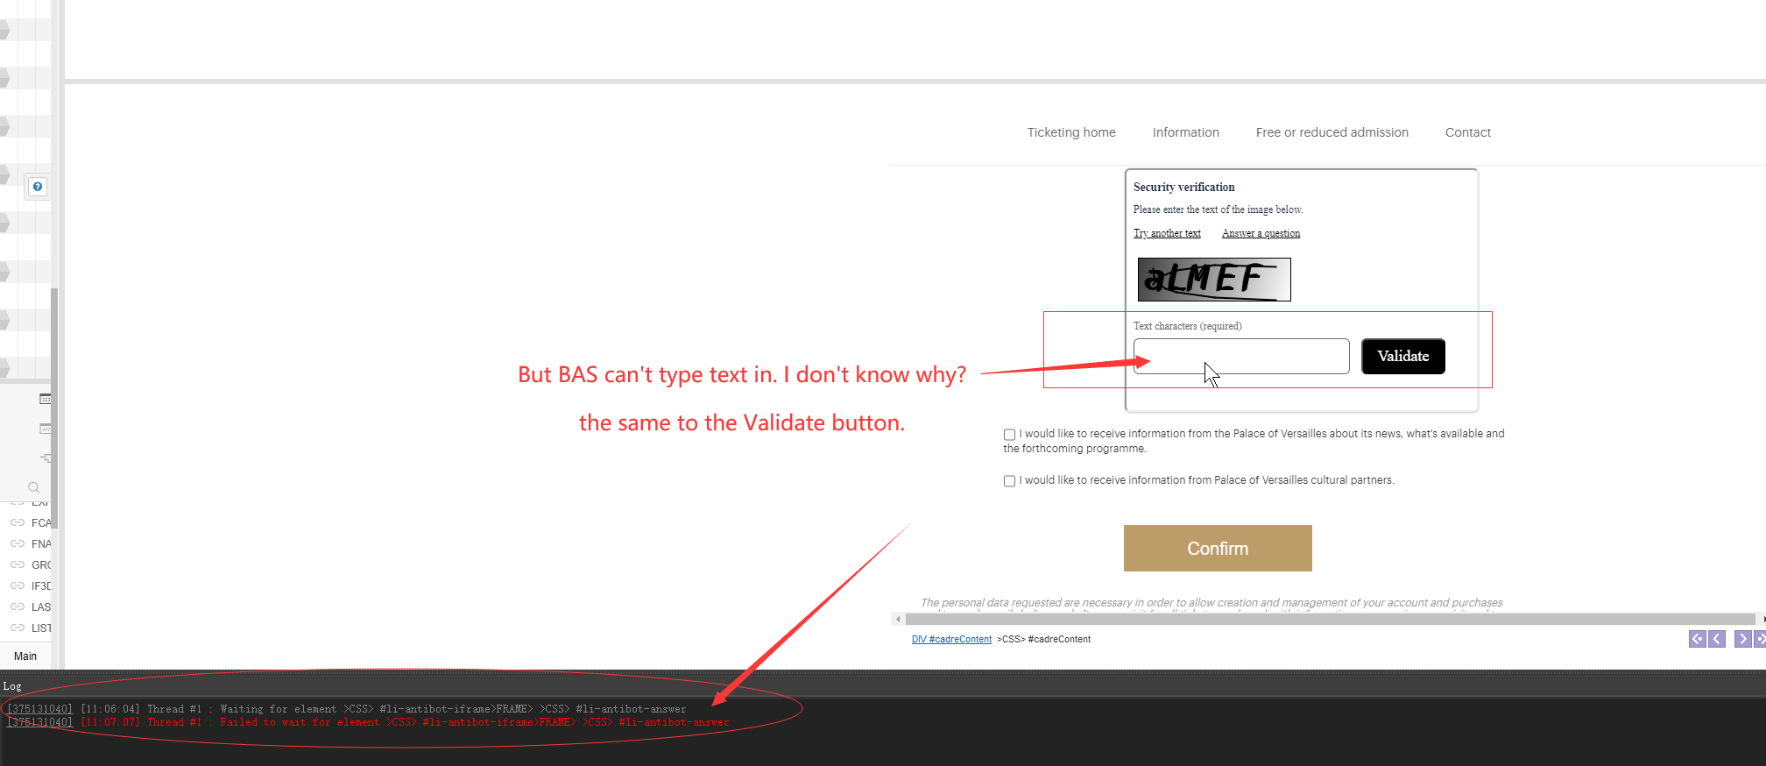1766x766 pixels.
Task: Click the gold Confirm button
Action: pos(1217,549)
